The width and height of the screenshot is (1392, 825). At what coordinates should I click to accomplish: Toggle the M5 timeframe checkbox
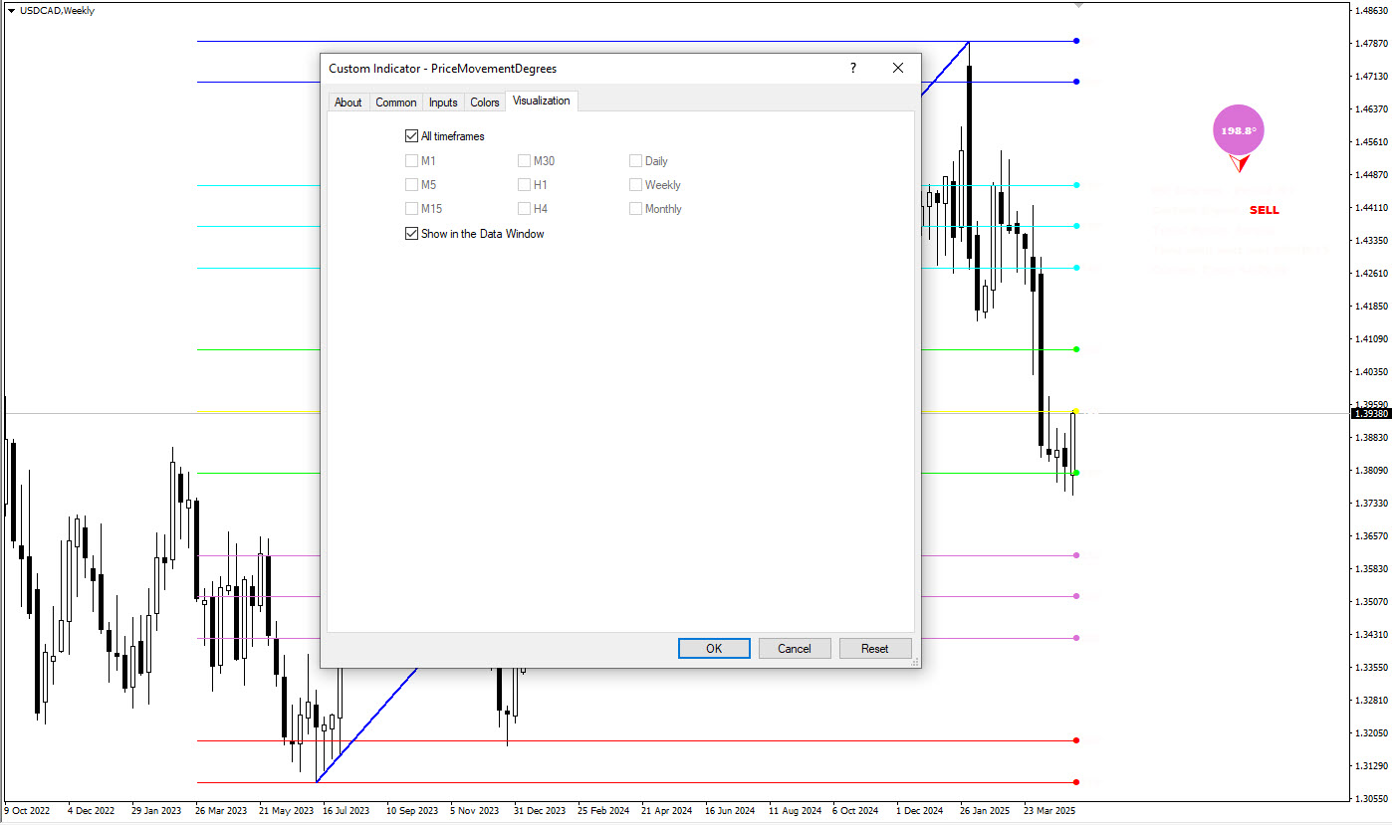411,184
